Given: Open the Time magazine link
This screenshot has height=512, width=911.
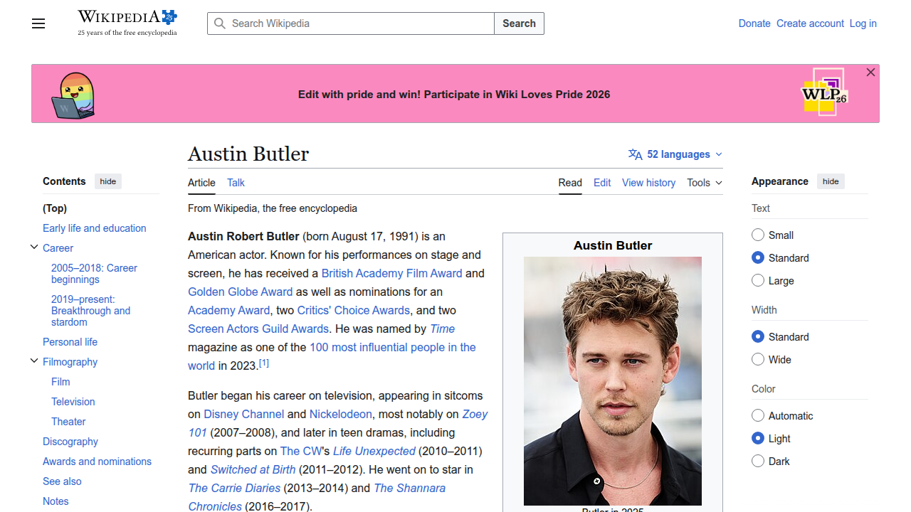Looking at the screenshot, I should pos(442,329).
